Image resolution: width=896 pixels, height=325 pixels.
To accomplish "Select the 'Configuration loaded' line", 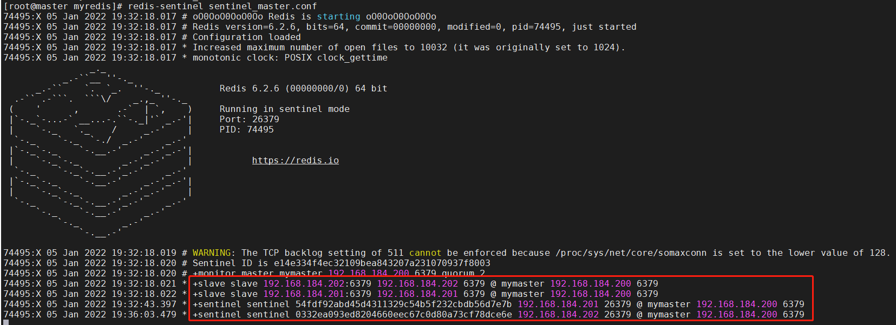I will coord(152,37).
